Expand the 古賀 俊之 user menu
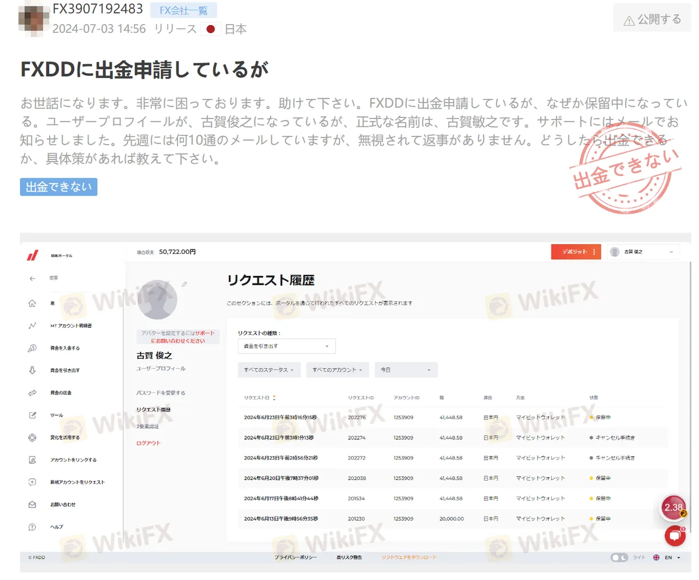 pyautogui.click(x=644, y=252)
